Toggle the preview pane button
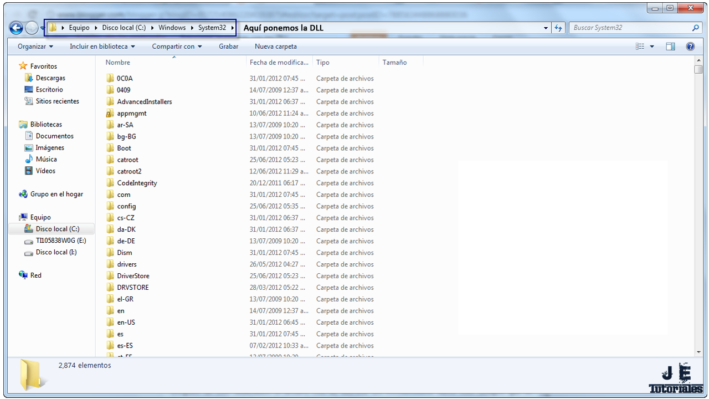The width and height of the screenshot is (709, 399). [671, 47]
